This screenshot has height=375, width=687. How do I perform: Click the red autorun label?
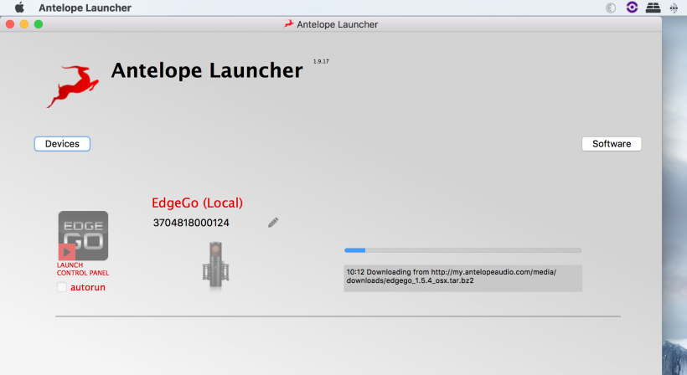88,287
